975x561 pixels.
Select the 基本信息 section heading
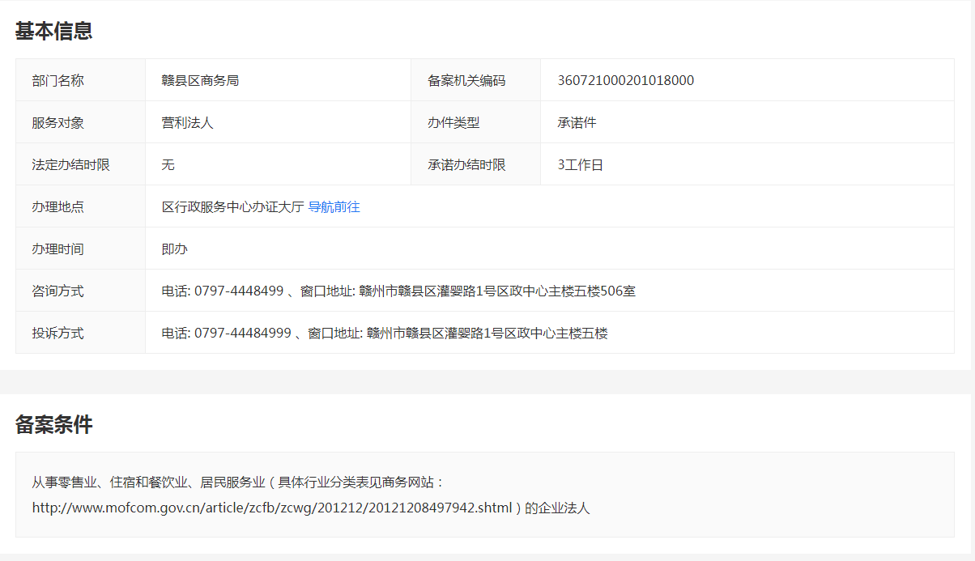(x=53, y=31)
